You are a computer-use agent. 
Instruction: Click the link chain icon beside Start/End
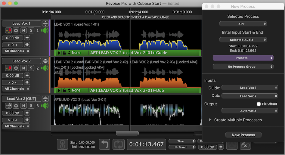click(62, 144)
